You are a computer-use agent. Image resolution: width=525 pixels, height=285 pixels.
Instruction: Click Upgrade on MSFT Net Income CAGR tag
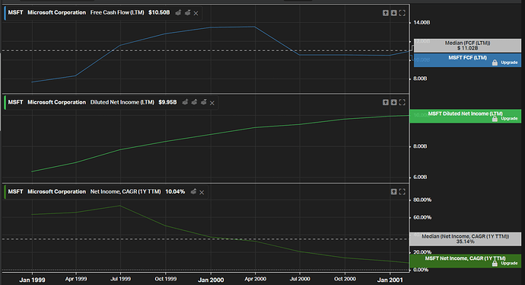coord(509,264)
